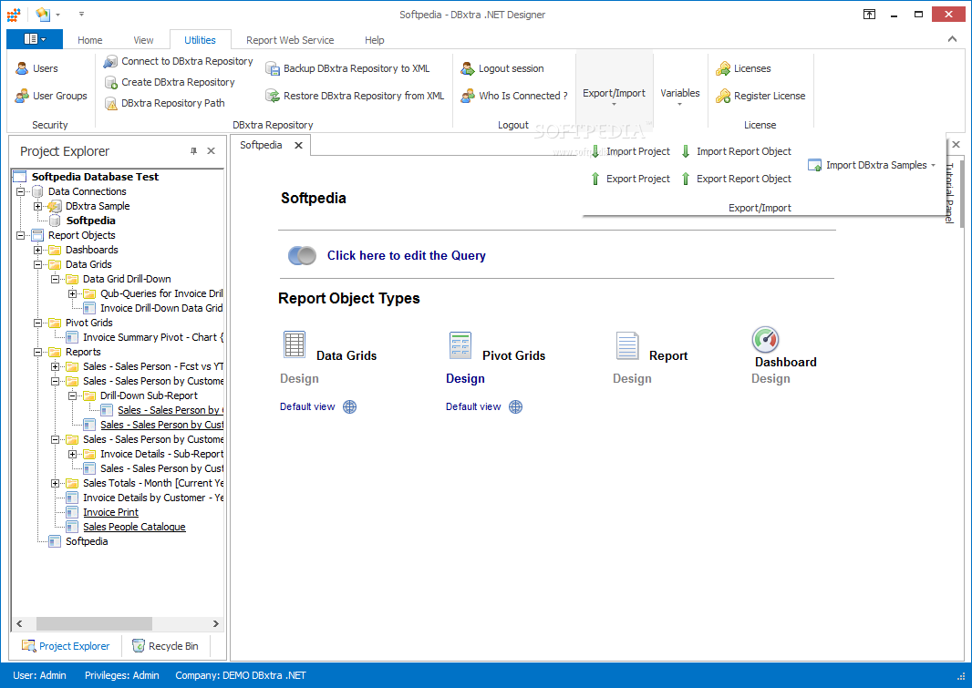The height and width of the screenshot is (688, 972).
Task: Click the Data Grids type icon
Action: click(295, 344)
